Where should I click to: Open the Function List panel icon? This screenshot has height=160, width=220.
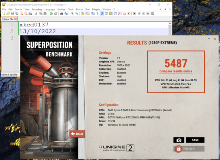(x=120, y=14)
